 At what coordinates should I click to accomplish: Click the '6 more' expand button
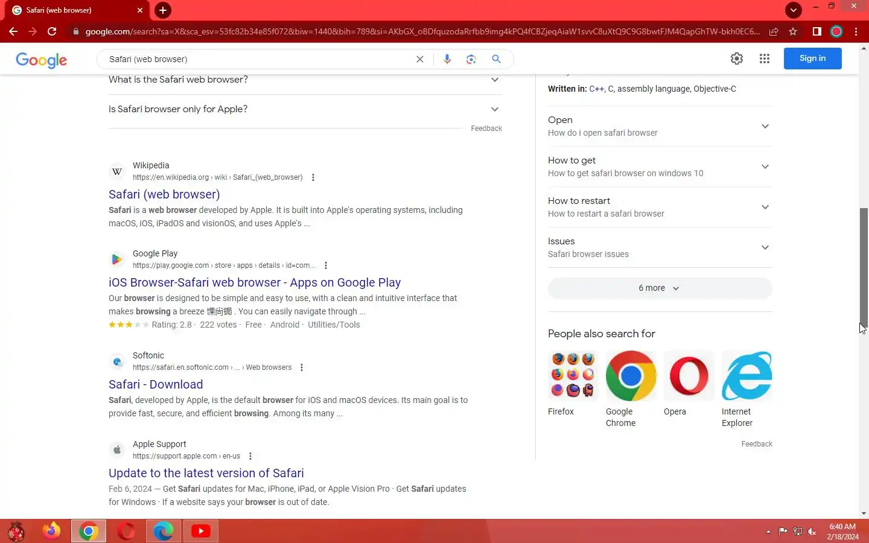click(660, 288)
